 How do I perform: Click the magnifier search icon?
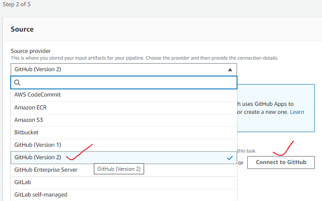click(17, 83)
